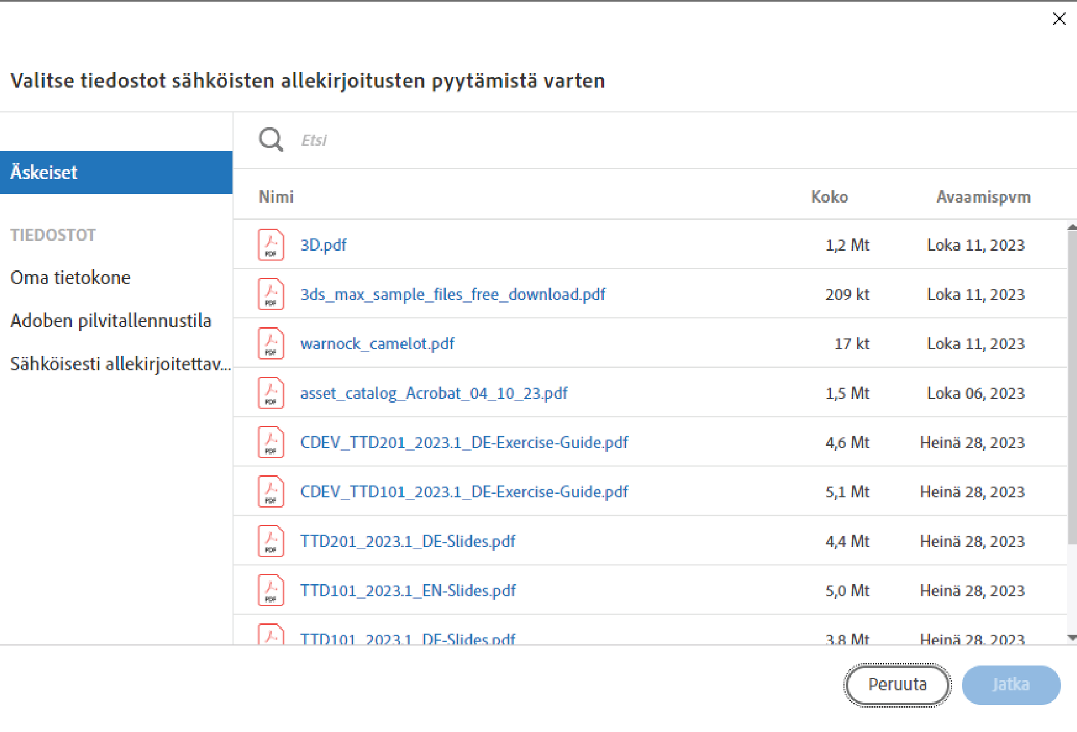Click the PDF icon for warnock_camelot.pdf
Screen dimensions: 1077x732
tap(271, 344)
